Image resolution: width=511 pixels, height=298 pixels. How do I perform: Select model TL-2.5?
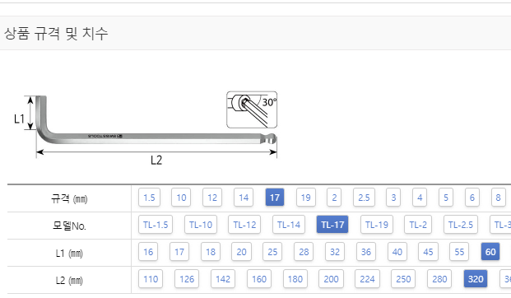click(x=461, y=224)
